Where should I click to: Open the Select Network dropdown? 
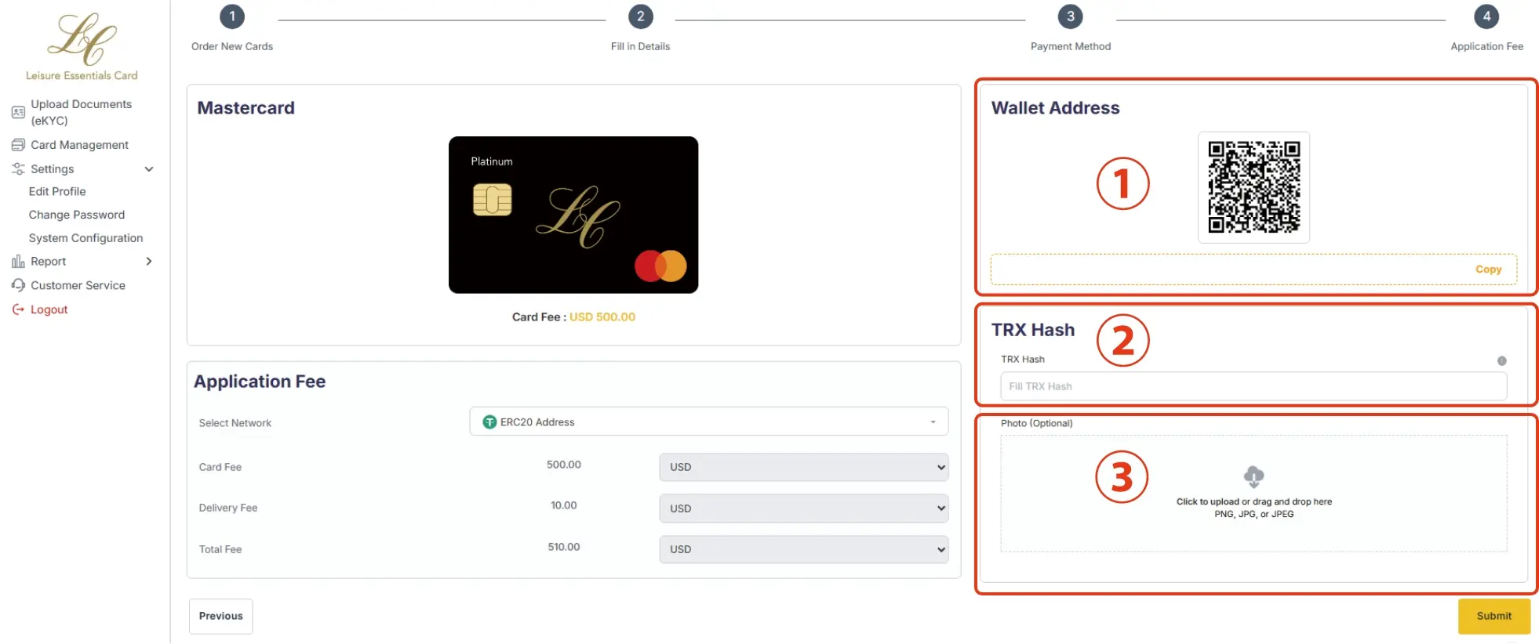pos(708,421)
